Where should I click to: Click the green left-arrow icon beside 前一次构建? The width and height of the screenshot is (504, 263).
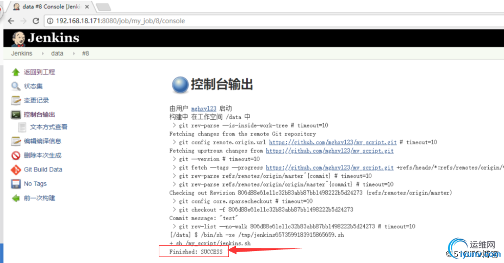[x=16, y=198]
